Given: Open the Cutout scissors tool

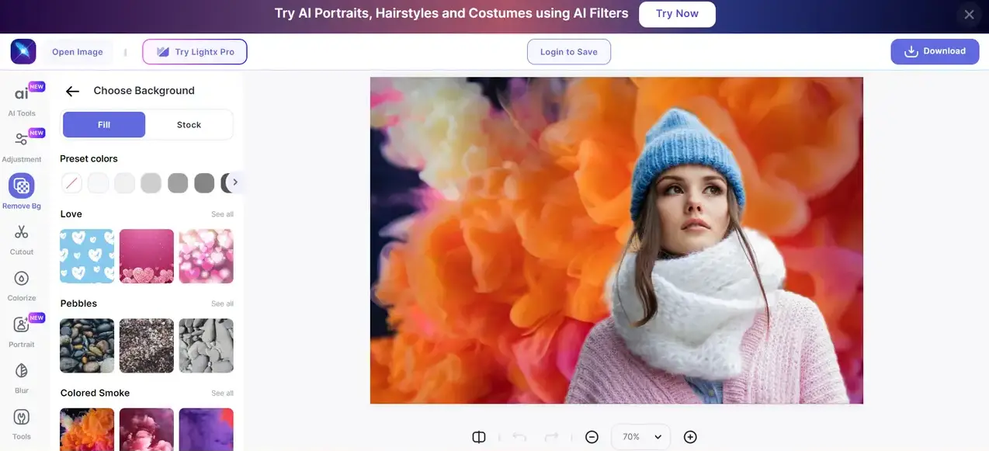Looking at the screenshot, I should pyautogui.click(x=22, y=238).
